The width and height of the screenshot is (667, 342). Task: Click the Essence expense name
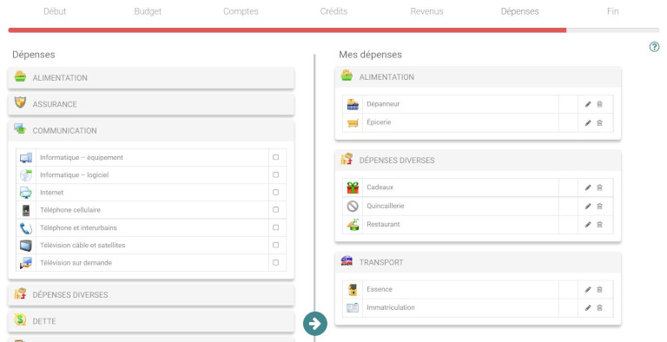[380, 289]
